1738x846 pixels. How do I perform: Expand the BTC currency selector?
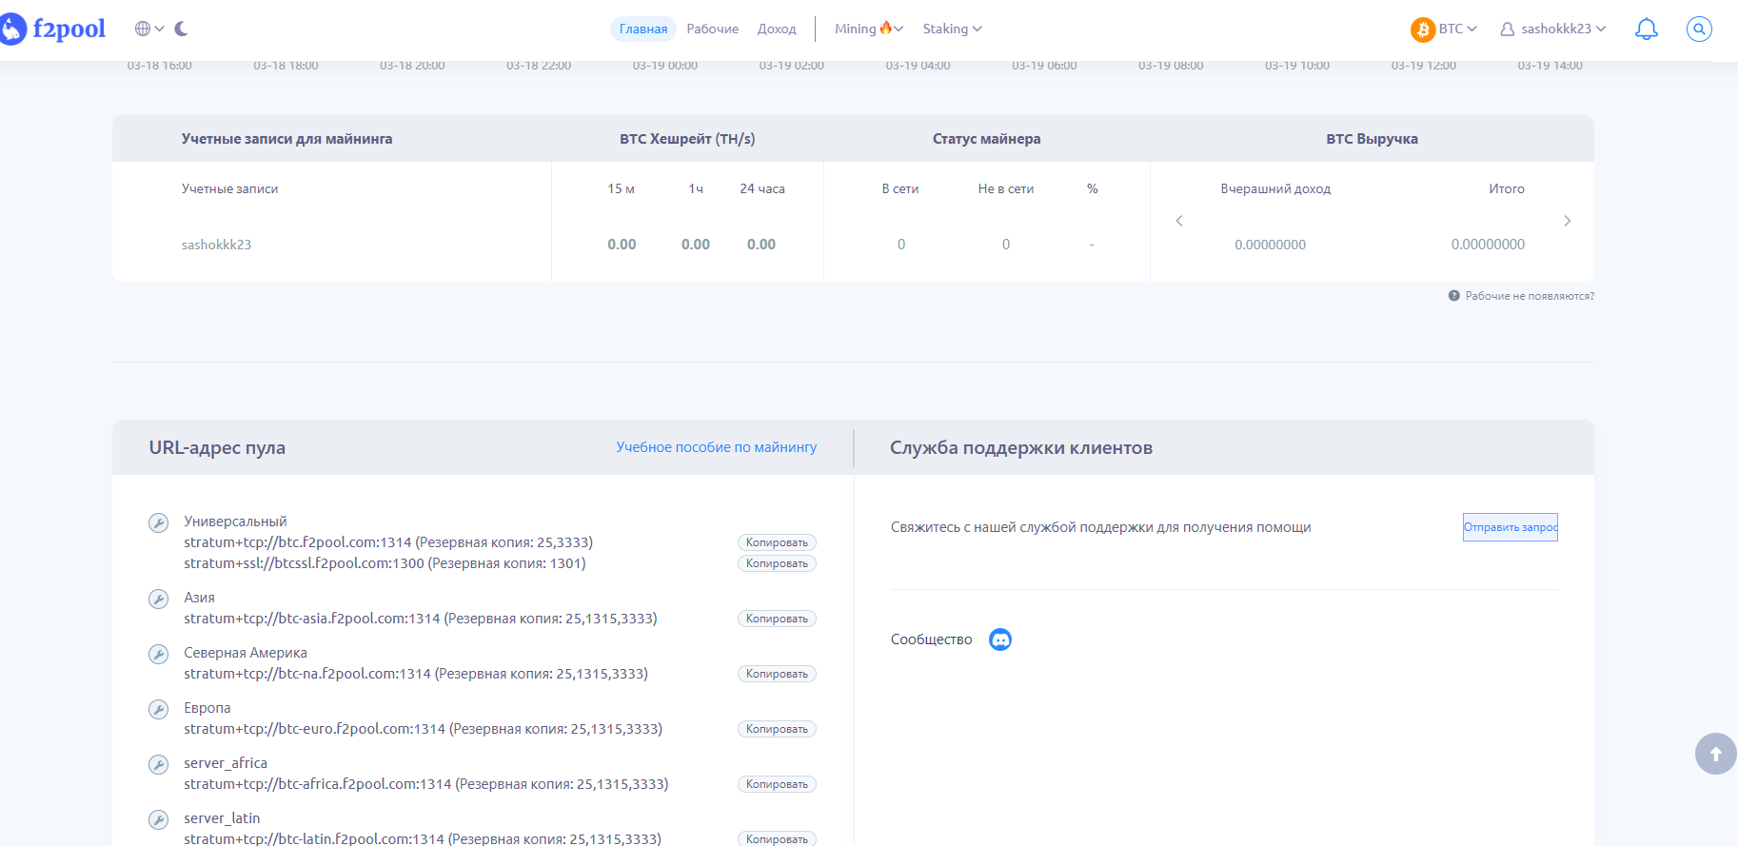[x=1444, y=30]
